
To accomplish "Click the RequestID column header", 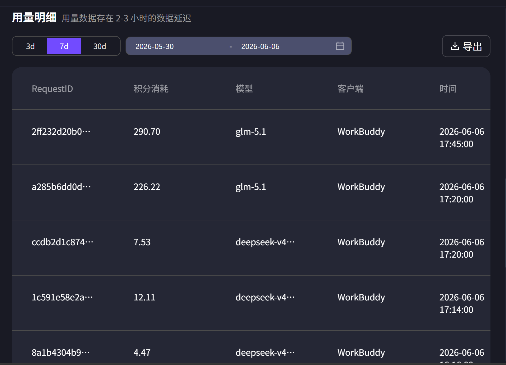I will click(x=52, y=89).
